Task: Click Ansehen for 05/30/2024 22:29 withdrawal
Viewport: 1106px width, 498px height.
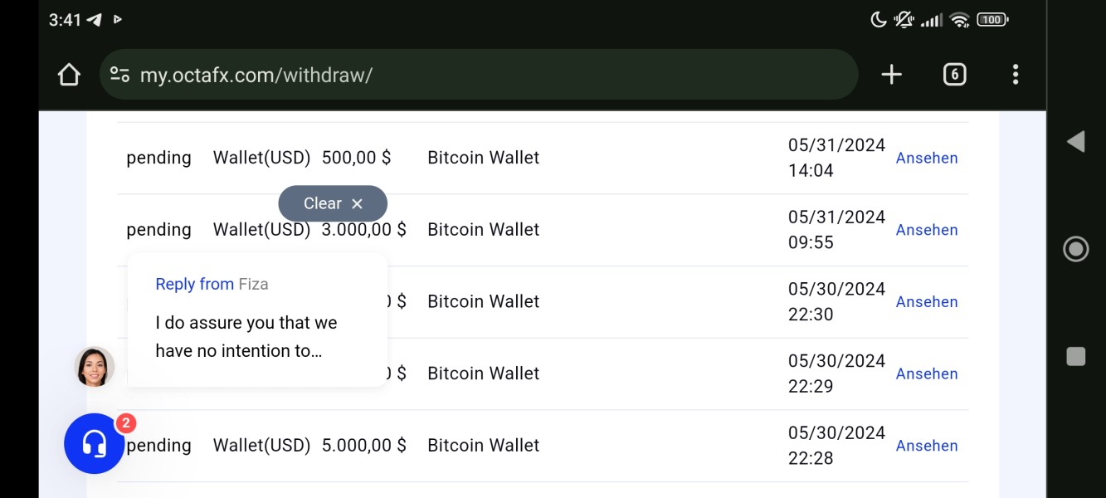Action: (927, 373)
